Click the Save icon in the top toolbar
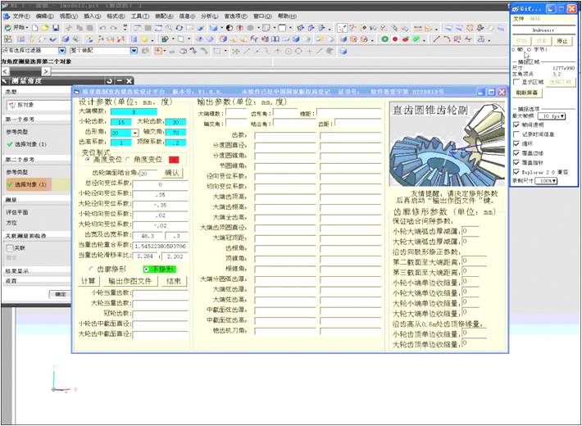 tap(55, 28)
